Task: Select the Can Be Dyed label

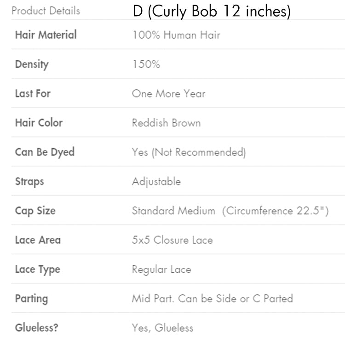Action: tap(45, 152)
